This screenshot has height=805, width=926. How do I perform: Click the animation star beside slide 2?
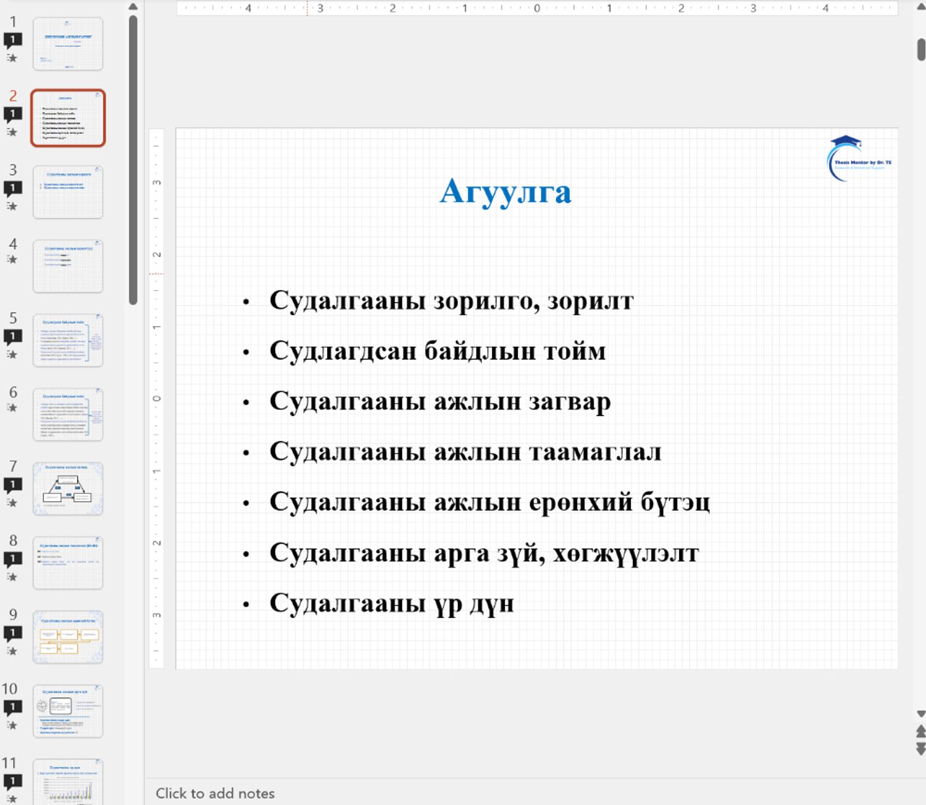12,132
